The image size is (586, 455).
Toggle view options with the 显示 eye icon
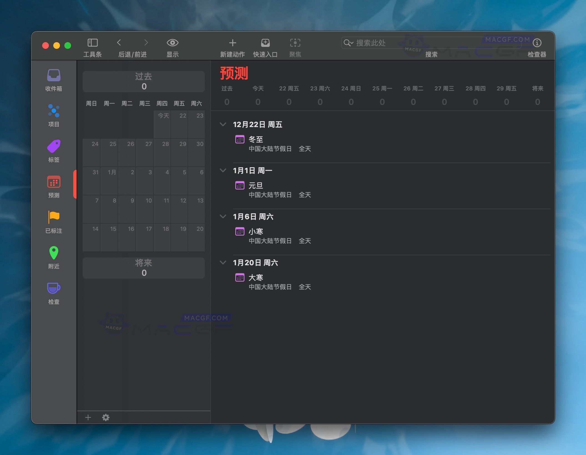(173, 47)
